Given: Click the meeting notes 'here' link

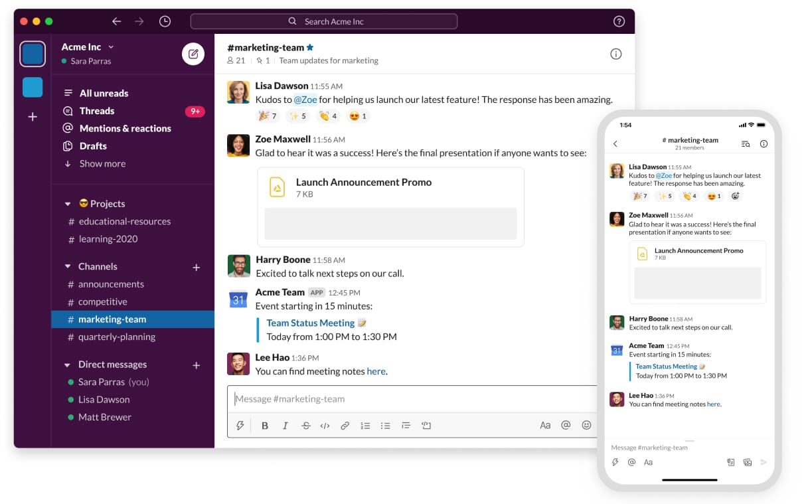Looking at the screenshot, I should 376,371.
